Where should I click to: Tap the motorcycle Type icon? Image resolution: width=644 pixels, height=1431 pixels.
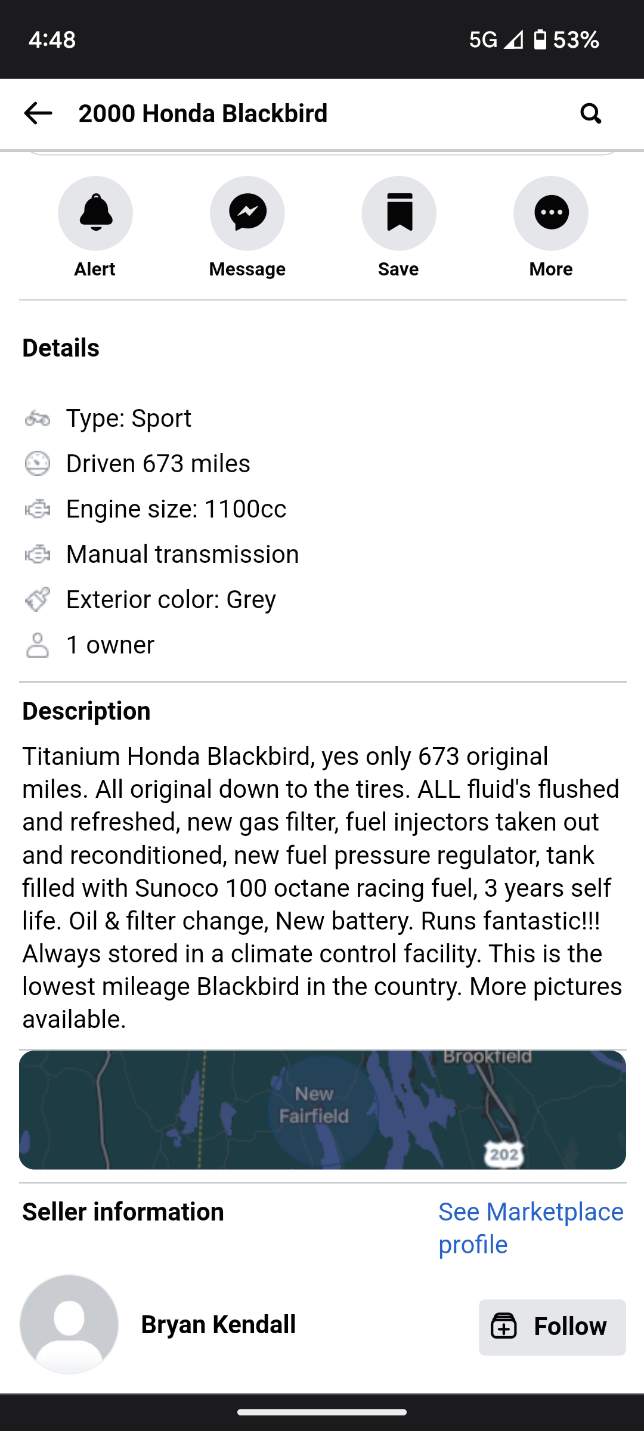[x=38, y=419]
